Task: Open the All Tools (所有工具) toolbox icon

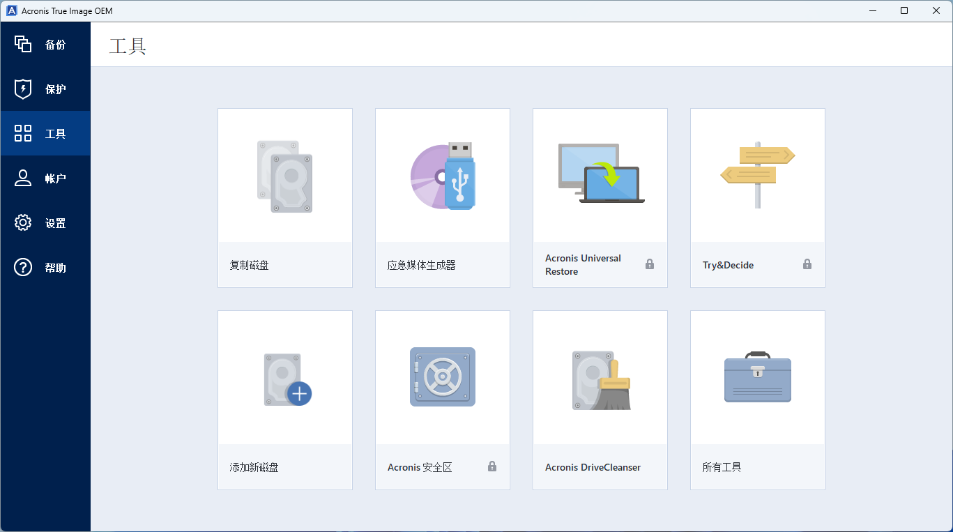Action: pos(758,378)
